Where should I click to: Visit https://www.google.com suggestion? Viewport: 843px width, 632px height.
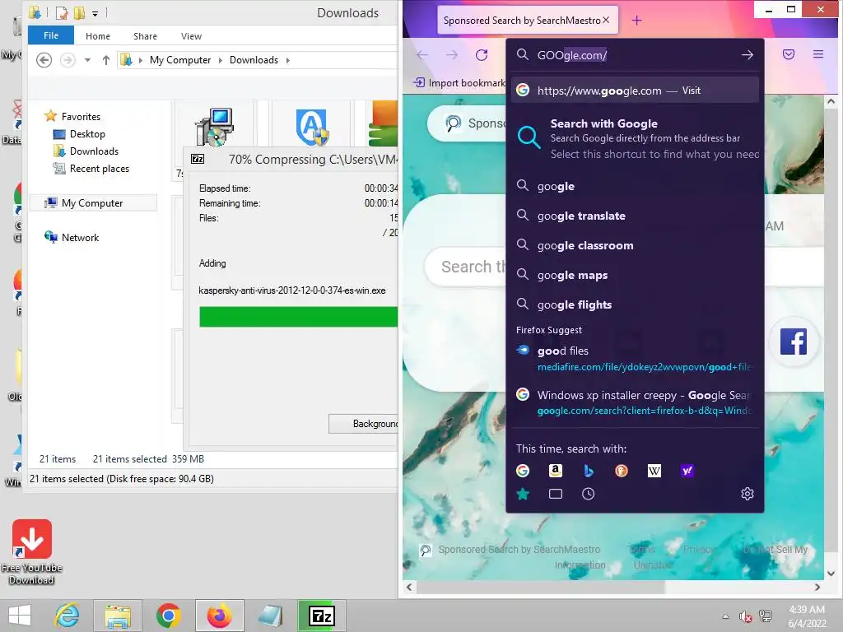click(x=635, y=91)
